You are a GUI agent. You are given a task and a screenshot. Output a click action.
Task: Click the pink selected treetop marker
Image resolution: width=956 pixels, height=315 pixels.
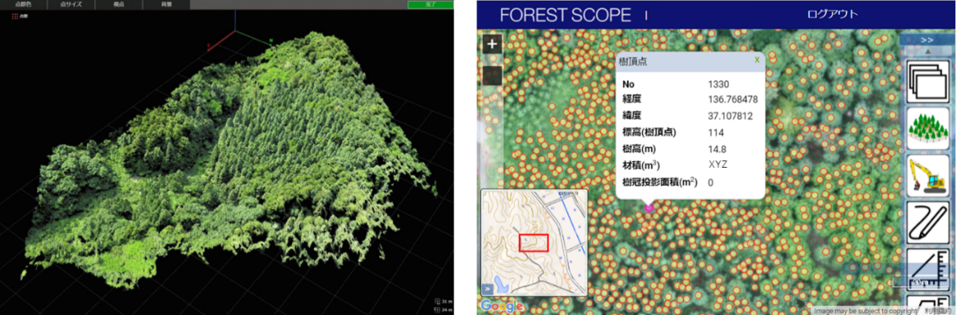(x=649, y=208)
